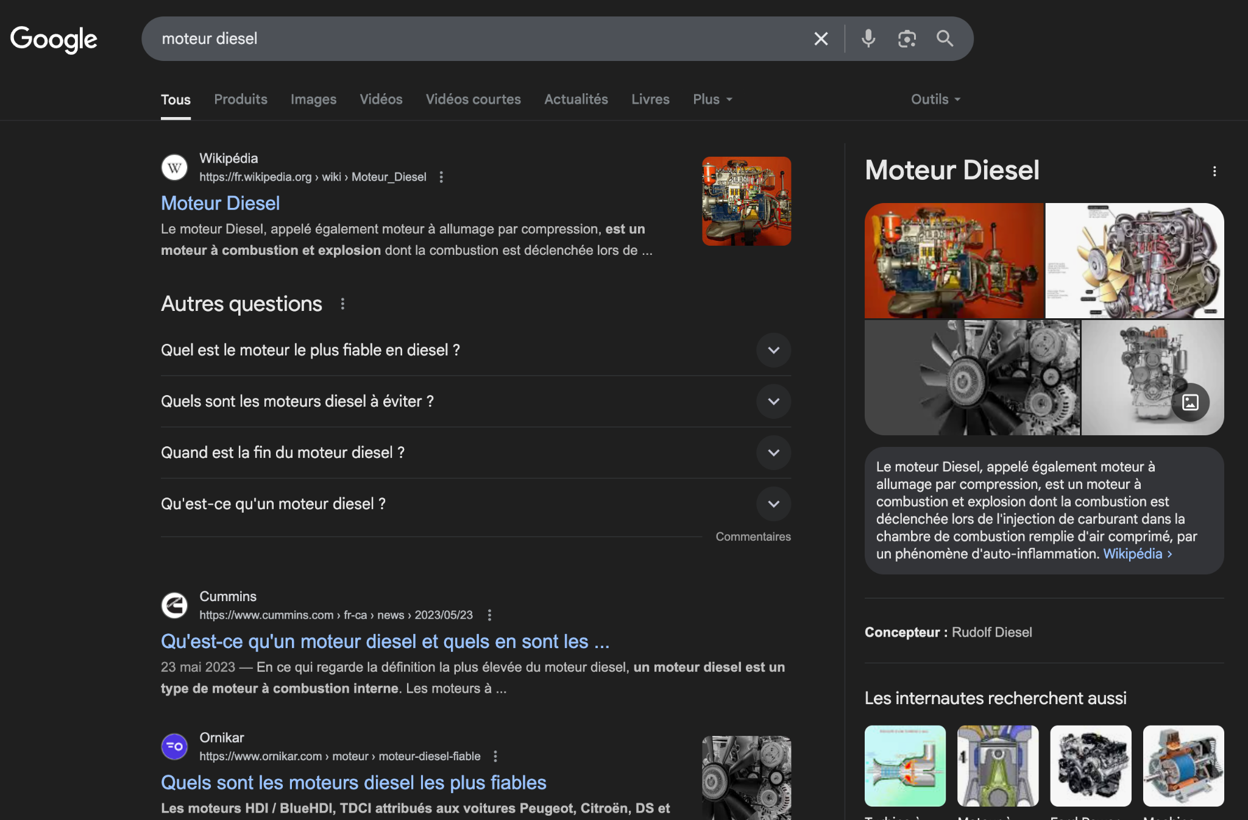The height and width of the screenshot is (820, 1248).
Task: Open options dots next to Cummins URL
Action: [x=489, y=615]
